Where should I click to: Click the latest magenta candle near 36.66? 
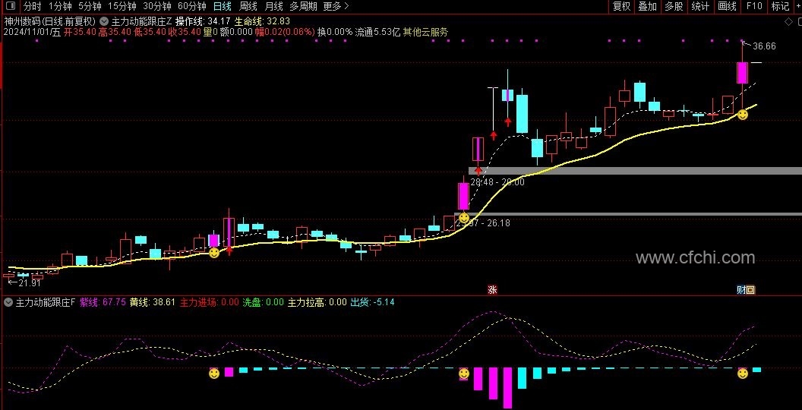click(x=742, y=73)
